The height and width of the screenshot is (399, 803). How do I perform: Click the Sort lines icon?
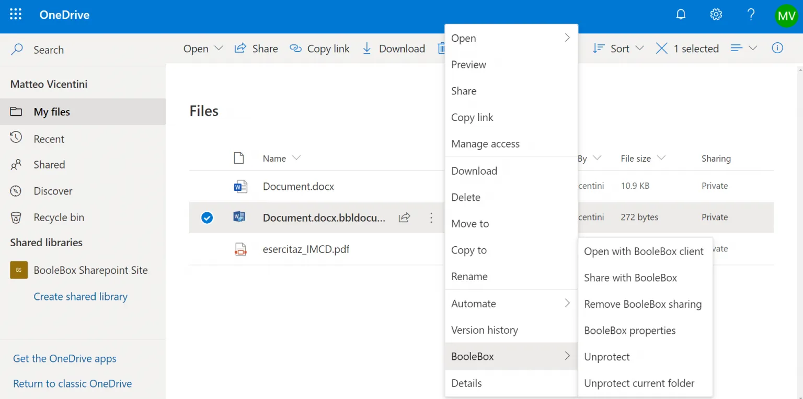point(599,49)
